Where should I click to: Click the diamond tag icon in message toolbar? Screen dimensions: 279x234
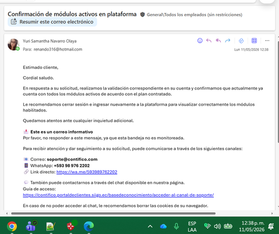241,40
